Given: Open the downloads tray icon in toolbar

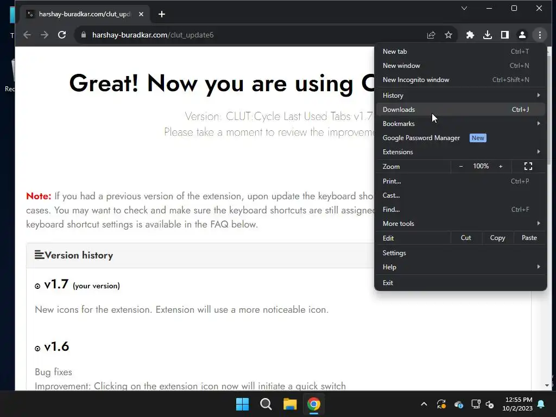Looking at the screenshot, I should click(x=488, y=35).
